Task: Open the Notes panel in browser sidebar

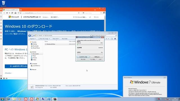Action: 1,26
